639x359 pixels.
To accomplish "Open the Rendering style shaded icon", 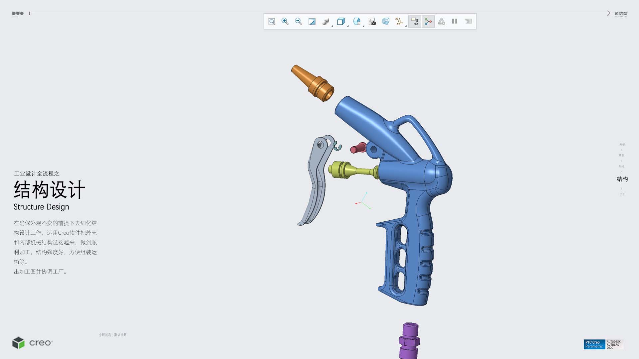I will (325, 21).
